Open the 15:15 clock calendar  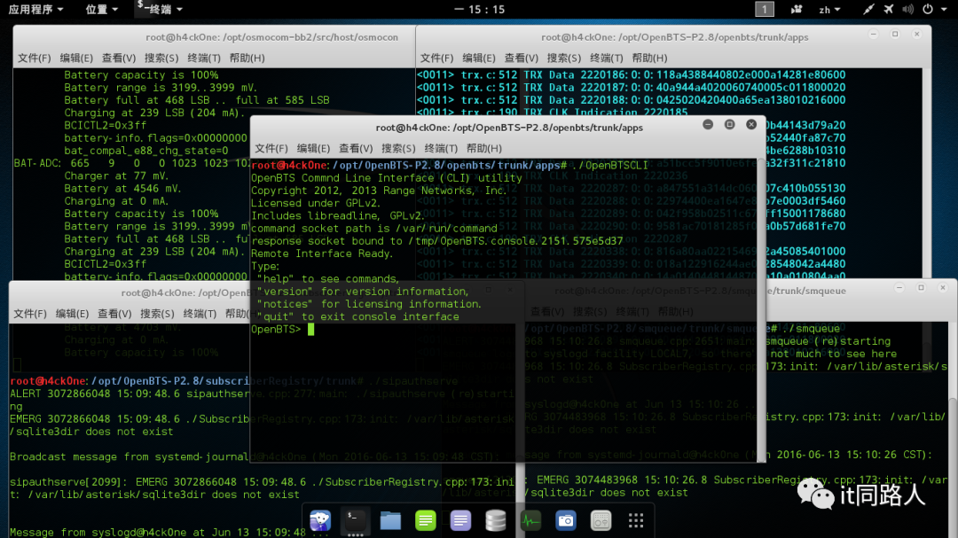480,9
